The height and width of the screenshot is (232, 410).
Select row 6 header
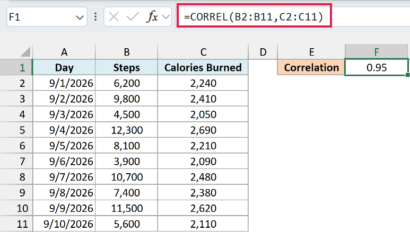click(x=16, y=146)
